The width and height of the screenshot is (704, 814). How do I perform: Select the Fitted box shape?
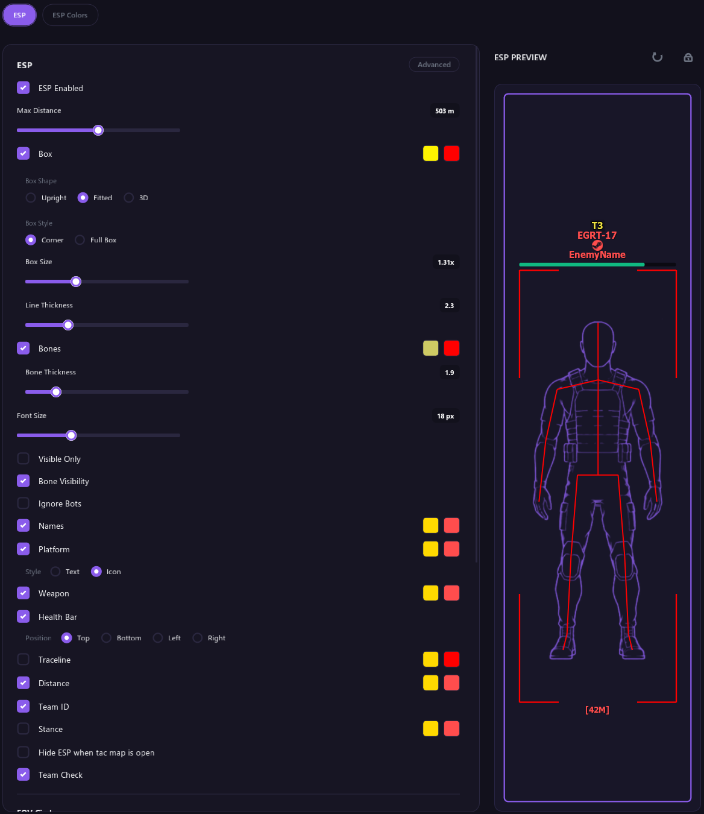[x=83, y=198]
